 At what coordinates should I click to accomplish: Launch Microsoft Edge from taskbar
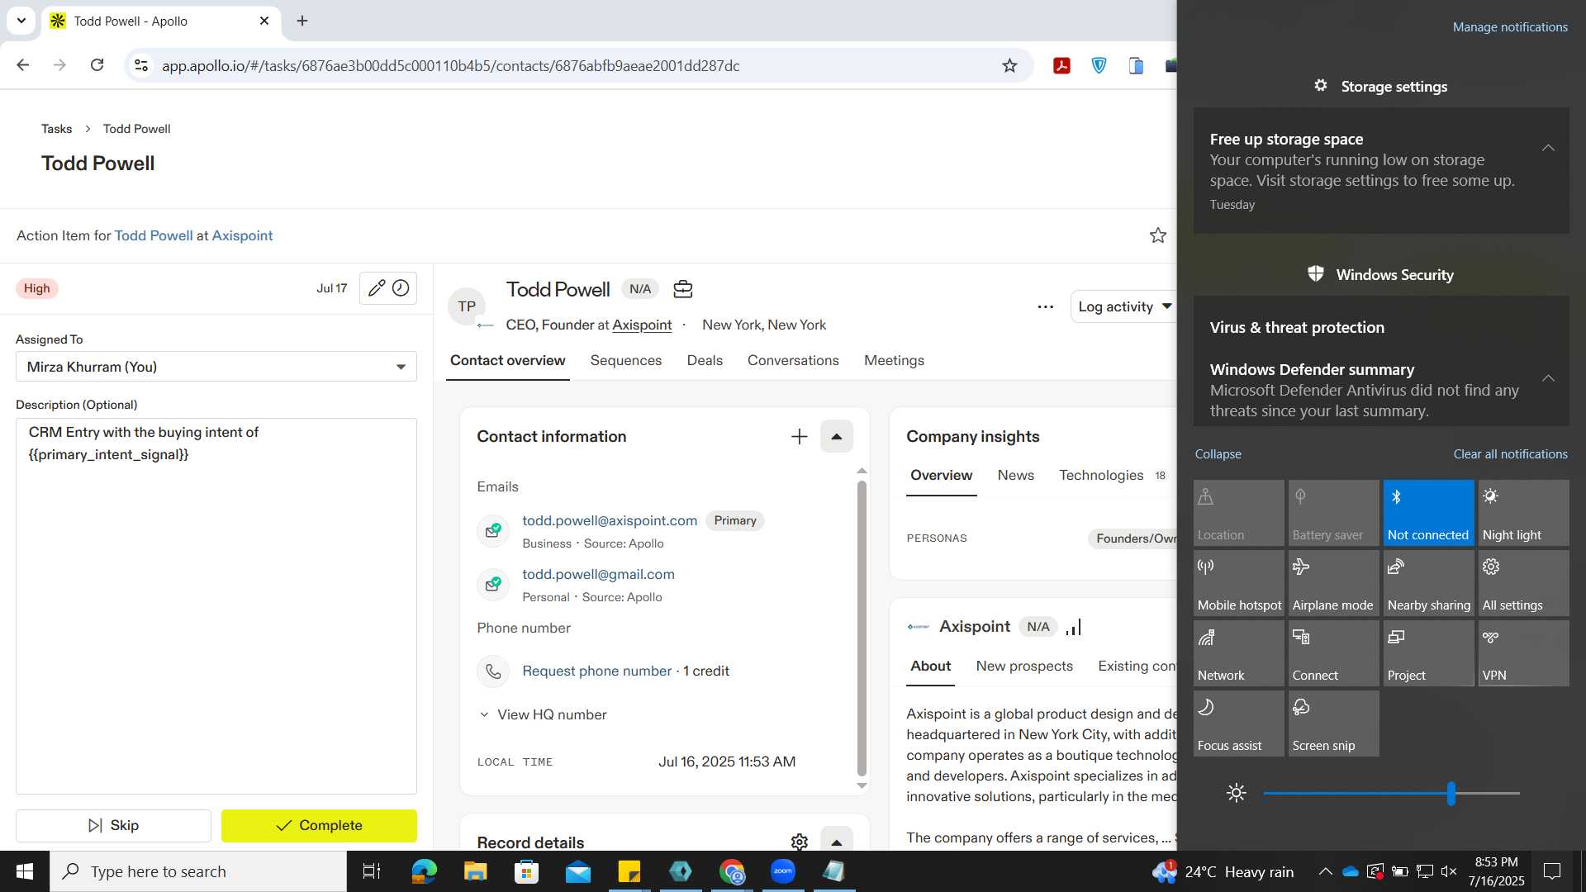424,871
